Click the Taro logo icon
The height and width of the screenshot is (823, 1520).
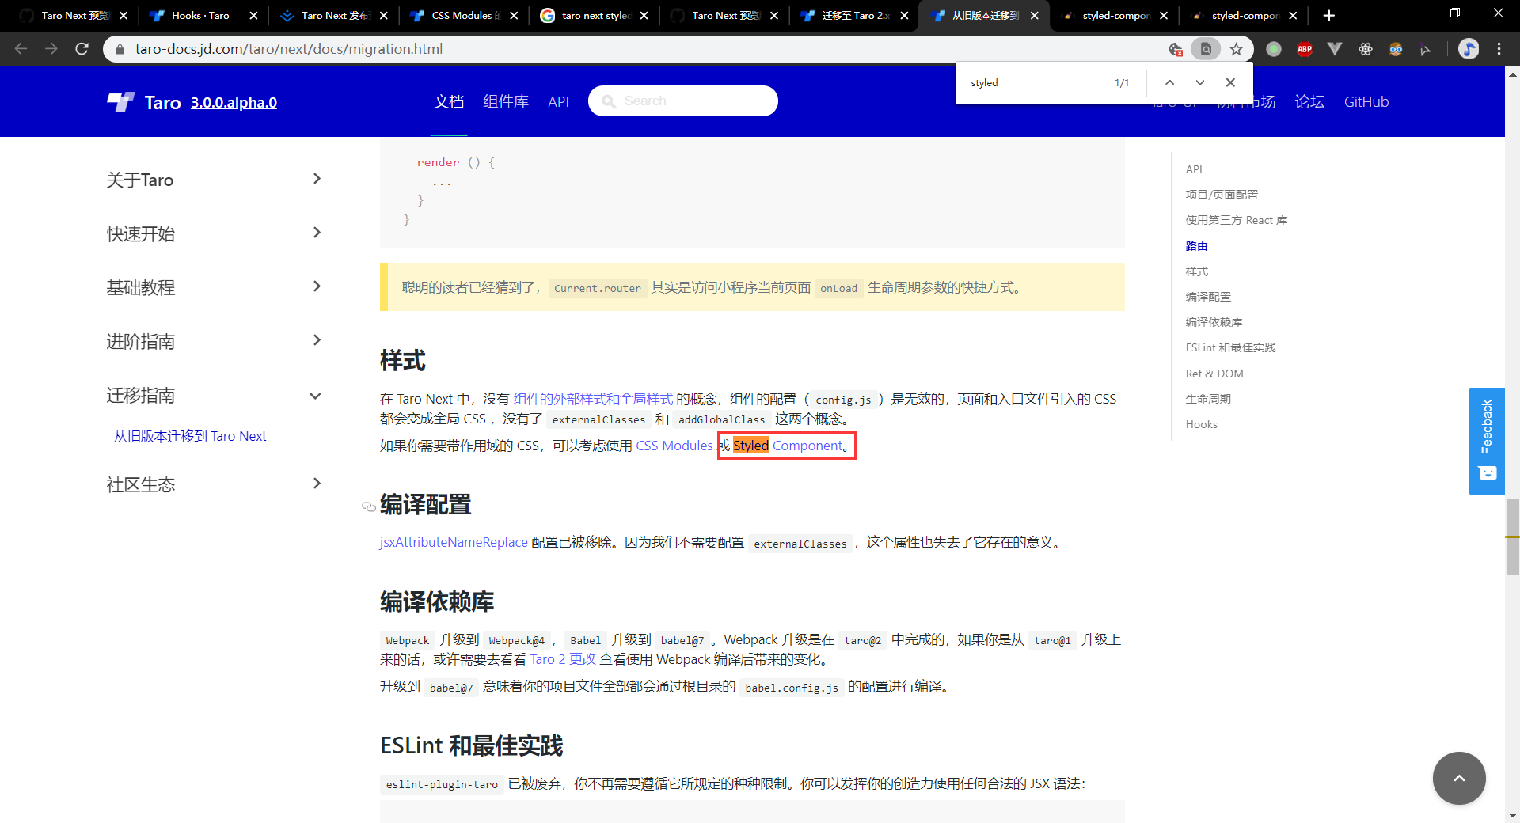click(120, 102)
